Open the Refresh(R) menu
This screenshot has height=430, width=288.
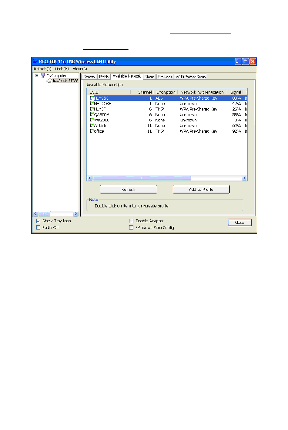(43, 69)
